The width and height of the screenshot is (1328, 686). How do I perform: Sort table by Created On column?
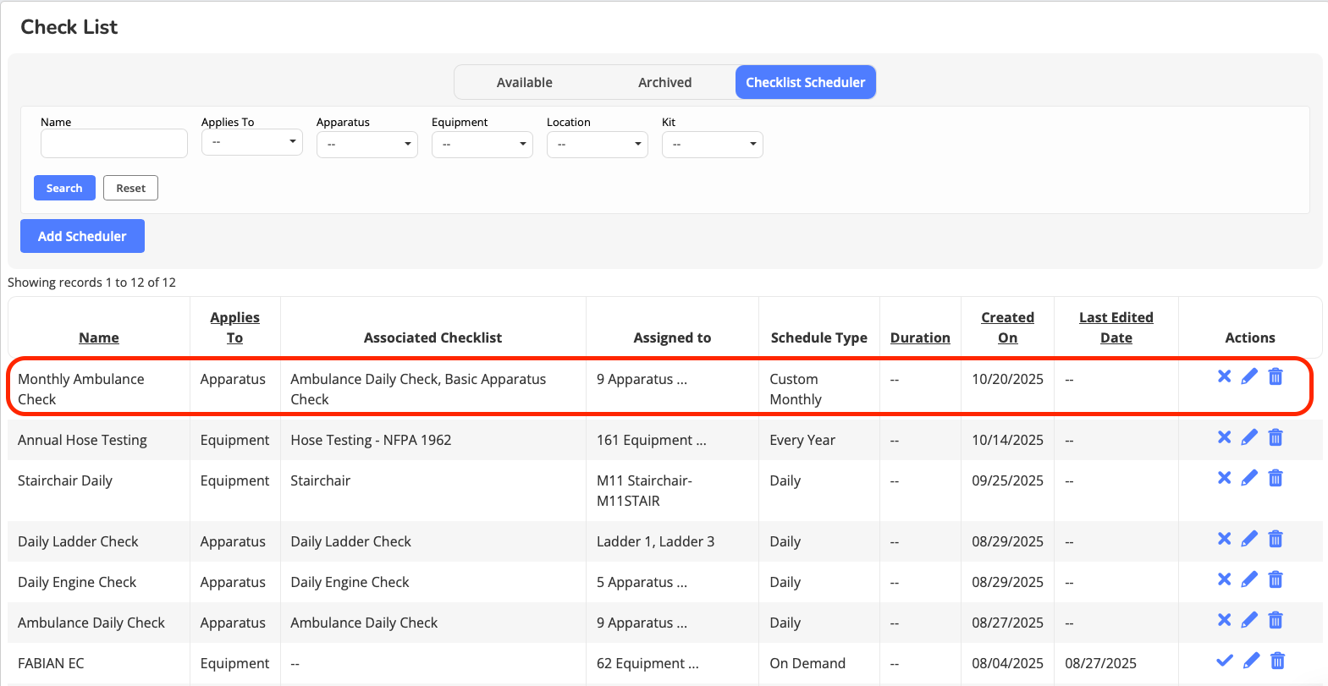click(x=1007, y=327)
